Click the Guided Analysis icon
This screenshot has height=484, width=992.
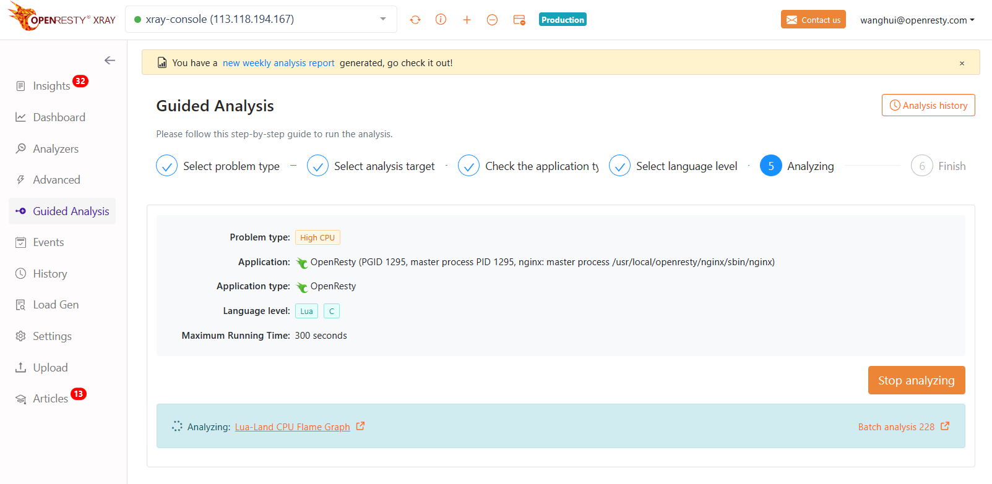(21, 211)
